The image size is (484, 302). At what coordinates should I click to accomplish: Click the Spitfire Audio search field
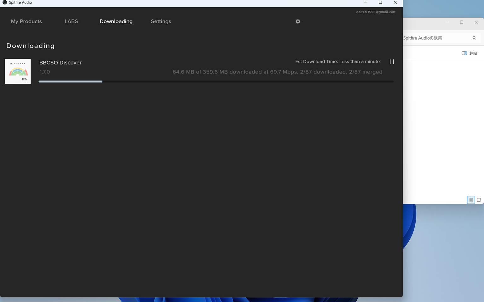[x=436, y=38]
